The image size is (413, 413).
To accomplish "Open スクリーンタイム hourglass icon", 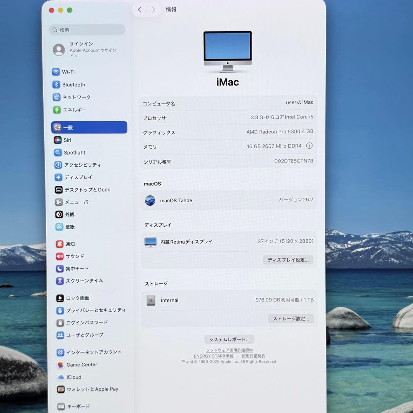I will point(60,281).
